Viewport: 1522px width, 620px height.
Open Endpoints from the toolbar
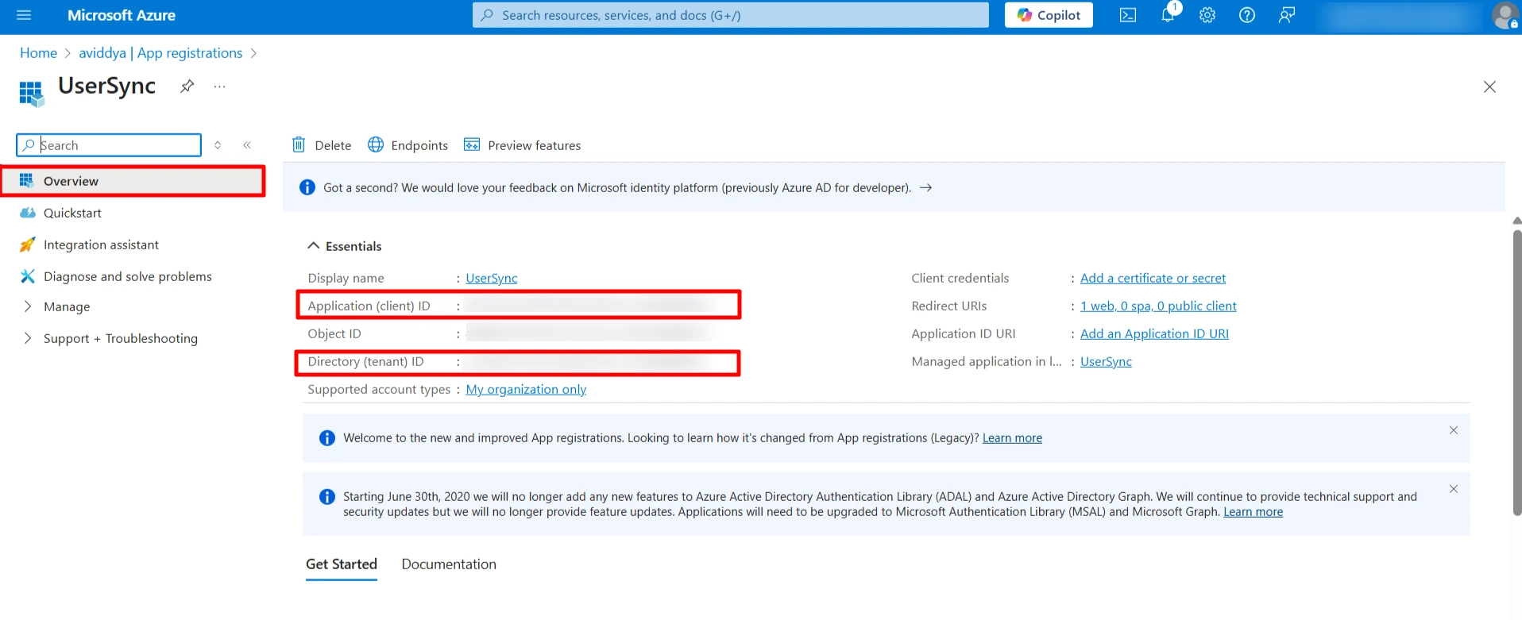tap(408, 145)
